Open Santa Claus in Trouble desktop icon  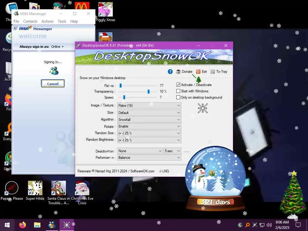[59, 193]
